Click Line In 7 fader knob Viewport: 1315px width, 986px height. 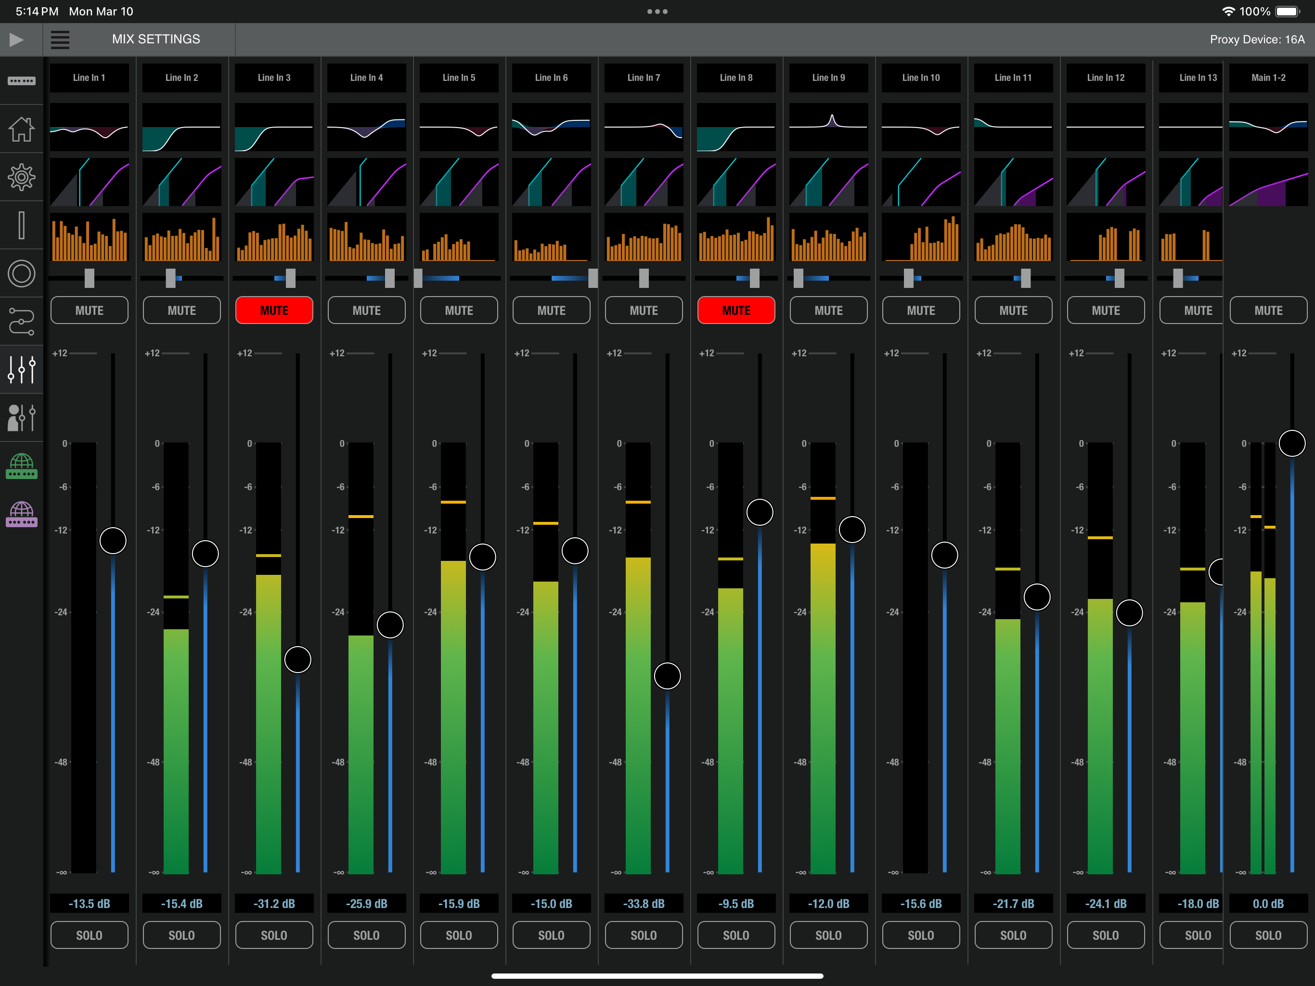tap(667, 675)
